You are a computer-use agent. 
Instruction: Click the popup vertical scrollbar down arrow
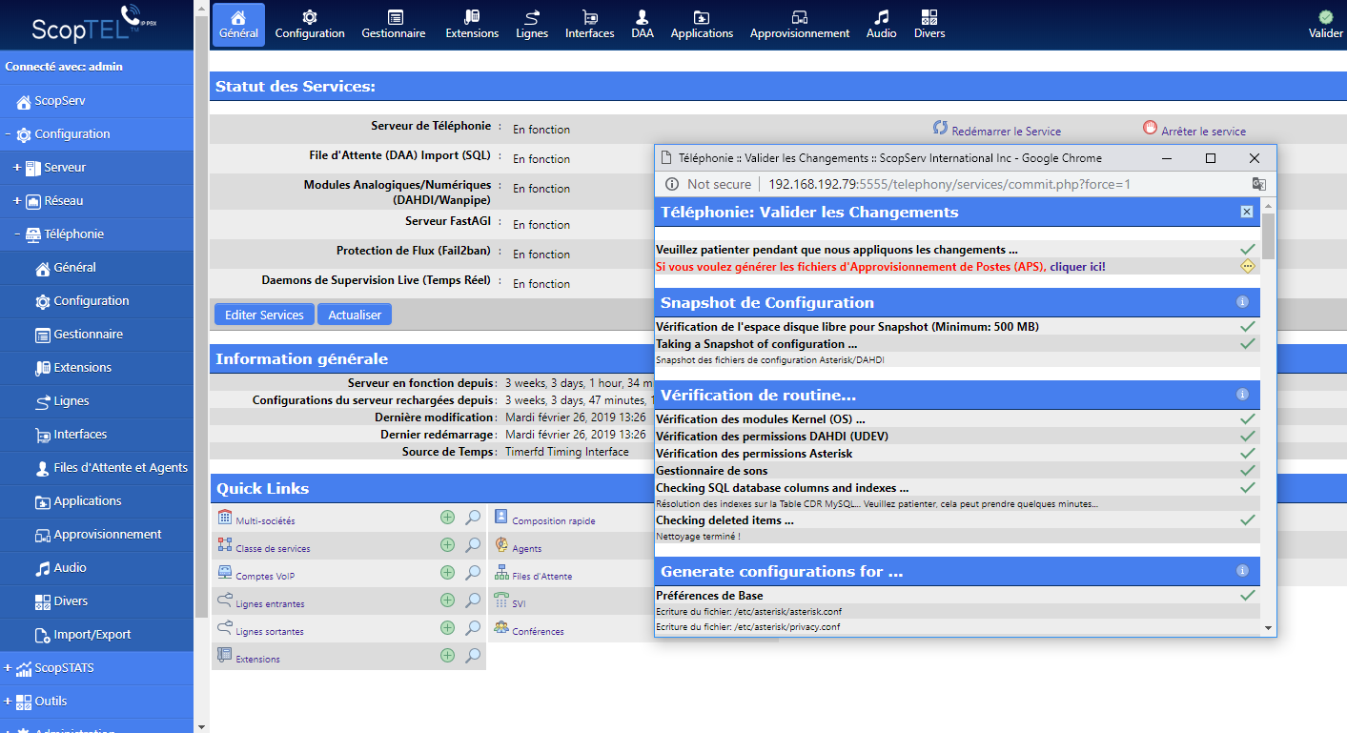click(1268, 628)
